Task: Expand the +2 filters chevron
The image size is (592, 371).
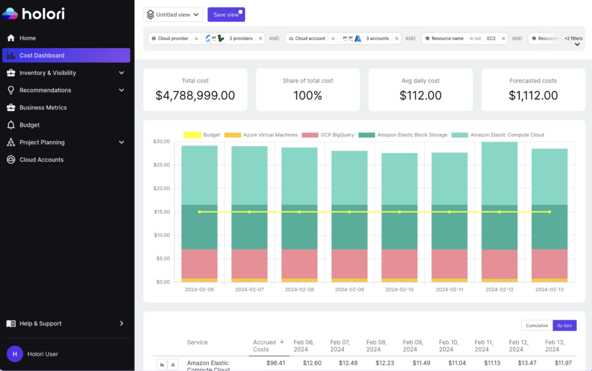Action: 576,44
